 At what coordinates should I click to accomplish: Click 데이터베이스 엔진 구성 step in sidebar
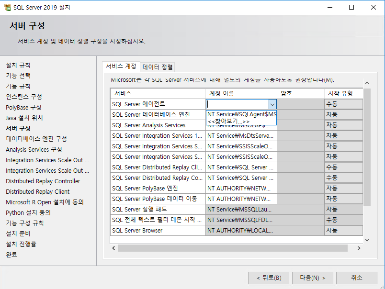(x=36, y=139)
